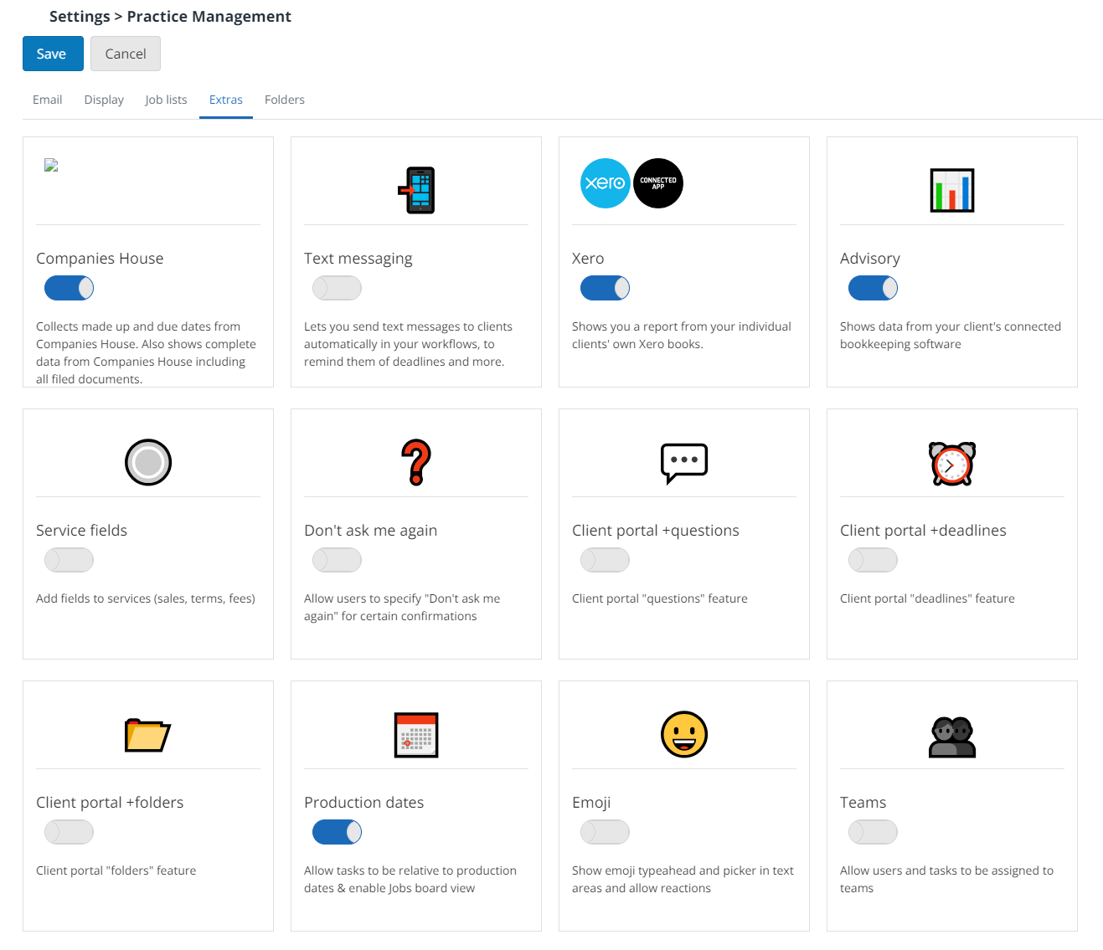Go to the Folders tab
The height and width of the screenshot is (950, 1103).
pos(284,100)
